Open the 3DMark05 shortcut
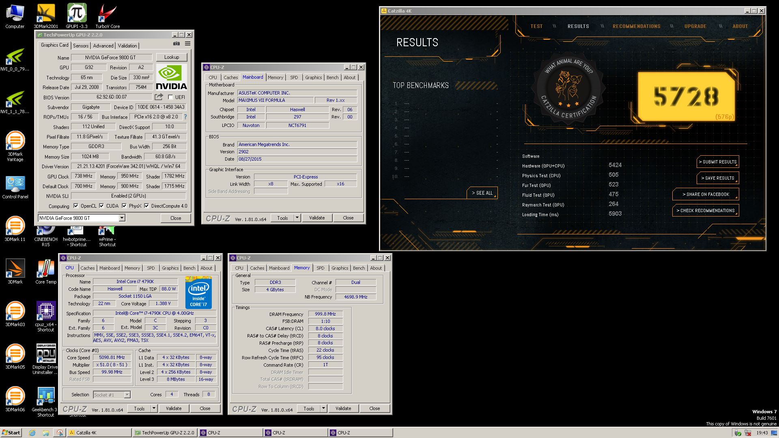 coord(15,357)
